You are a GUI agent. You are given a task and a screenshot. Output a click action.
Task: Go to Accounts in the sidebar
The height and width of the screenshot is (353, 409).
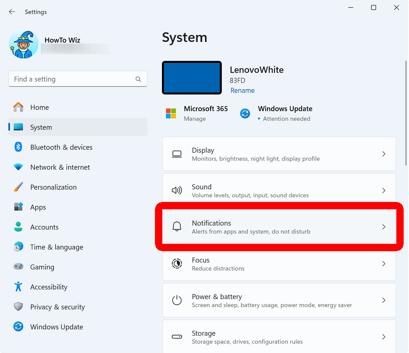pos(44,227)
